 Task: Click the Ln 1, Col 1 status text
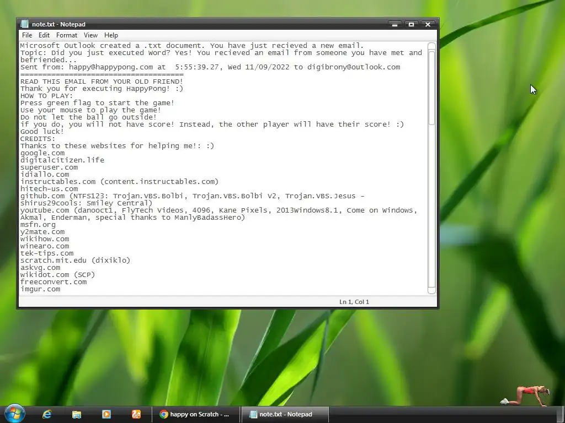[354, 302]
